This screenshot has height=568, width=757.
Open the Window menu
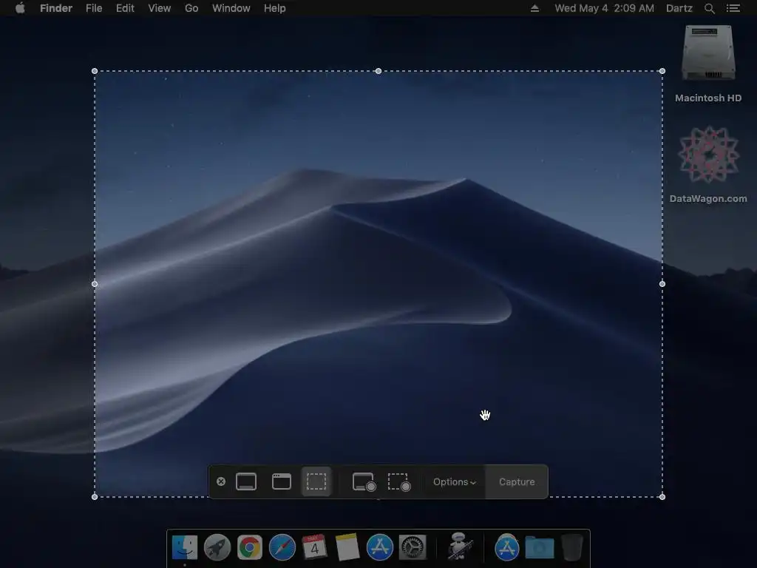click(x=231, y=8)
